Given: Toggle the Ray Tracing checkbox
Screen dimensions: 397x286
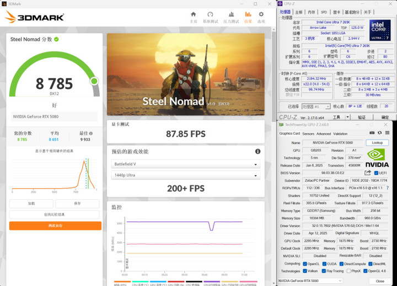Looking at the screenshot, I should click(x=325, y=271).
